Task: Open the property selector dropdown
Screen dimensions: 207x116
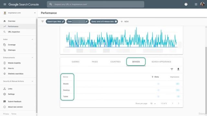Action: pyautogui.click(x=35, y=13)
